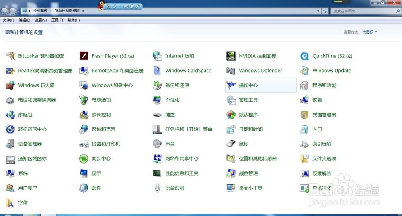Viewport: 402px width, 216px height.
Task: Click the Internet 选项 globe icon
Action: [157, 56]
